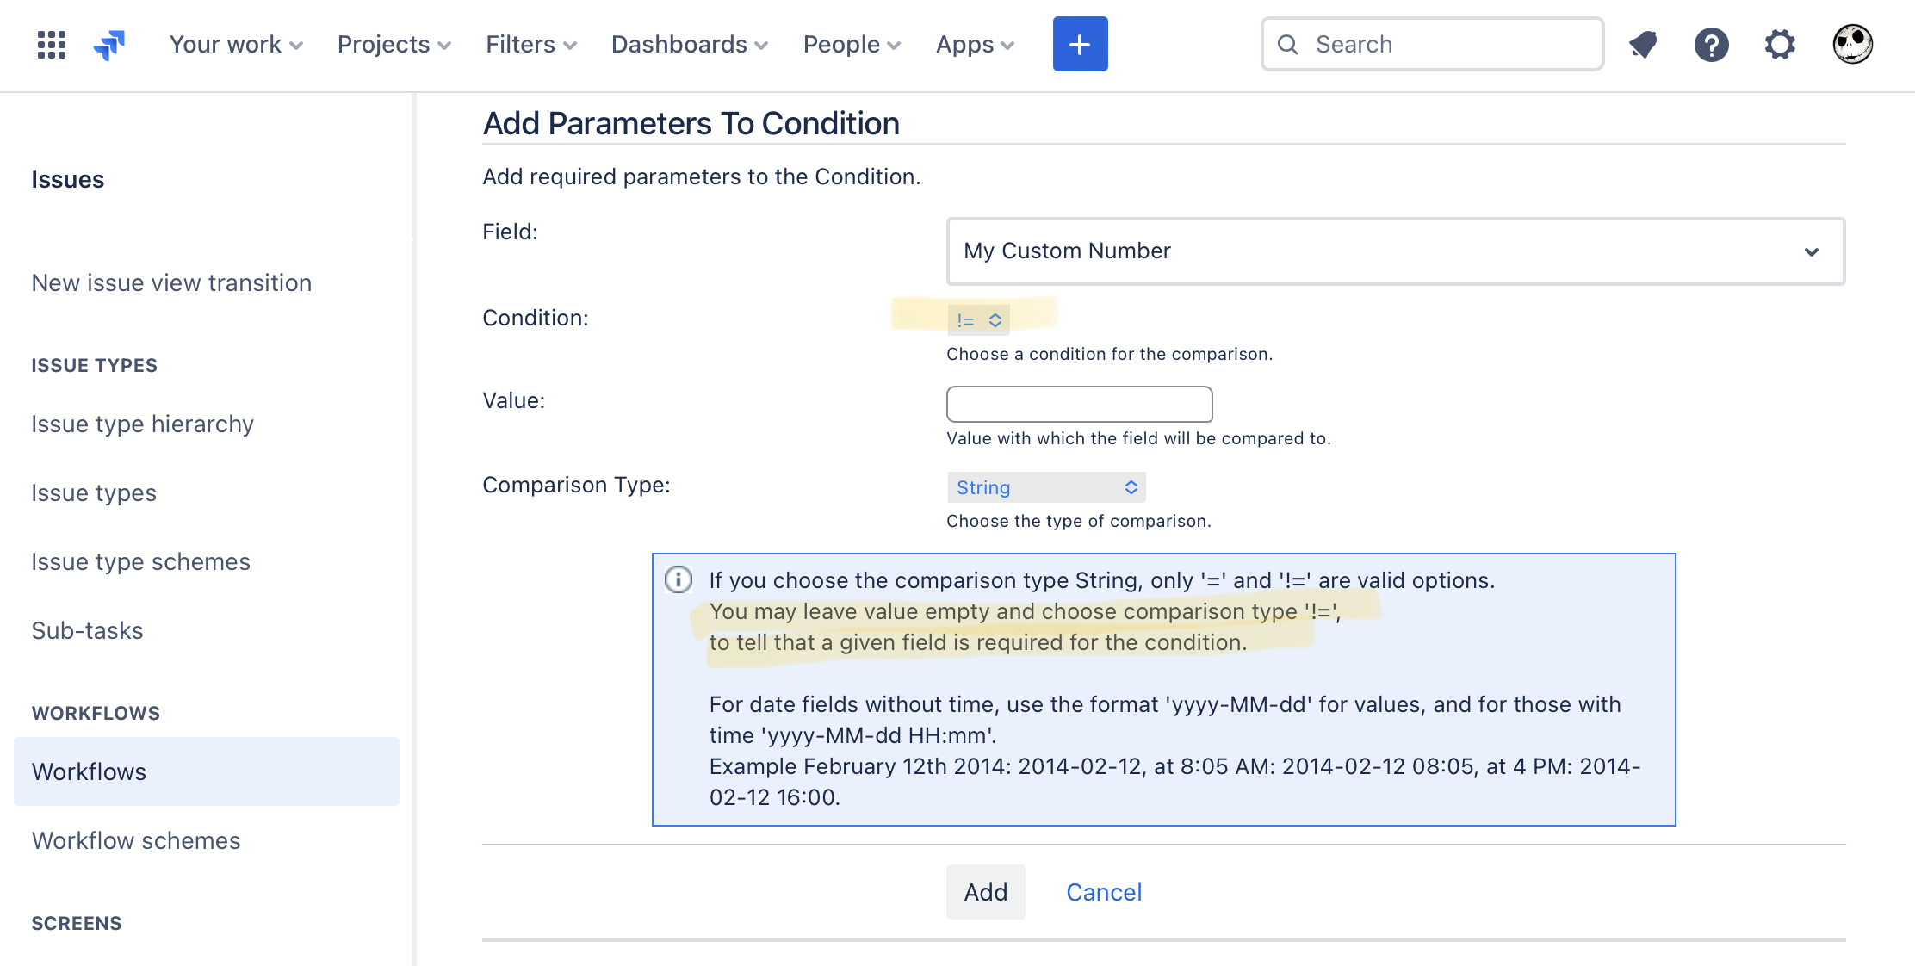Image resolution: width=1915 pixels, height=966 pixels.
Task: Expand the Dashboards menu
Action: coord(689,44)
